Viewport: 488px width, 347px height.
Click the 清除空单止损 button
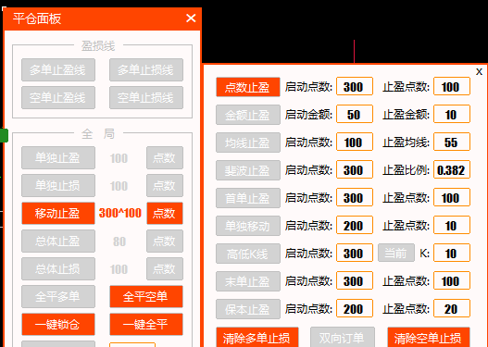click(x=428, y=338)
